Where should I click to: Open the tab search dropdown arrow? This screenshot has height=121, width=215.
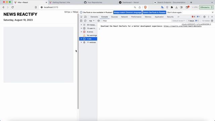(212, 2)
